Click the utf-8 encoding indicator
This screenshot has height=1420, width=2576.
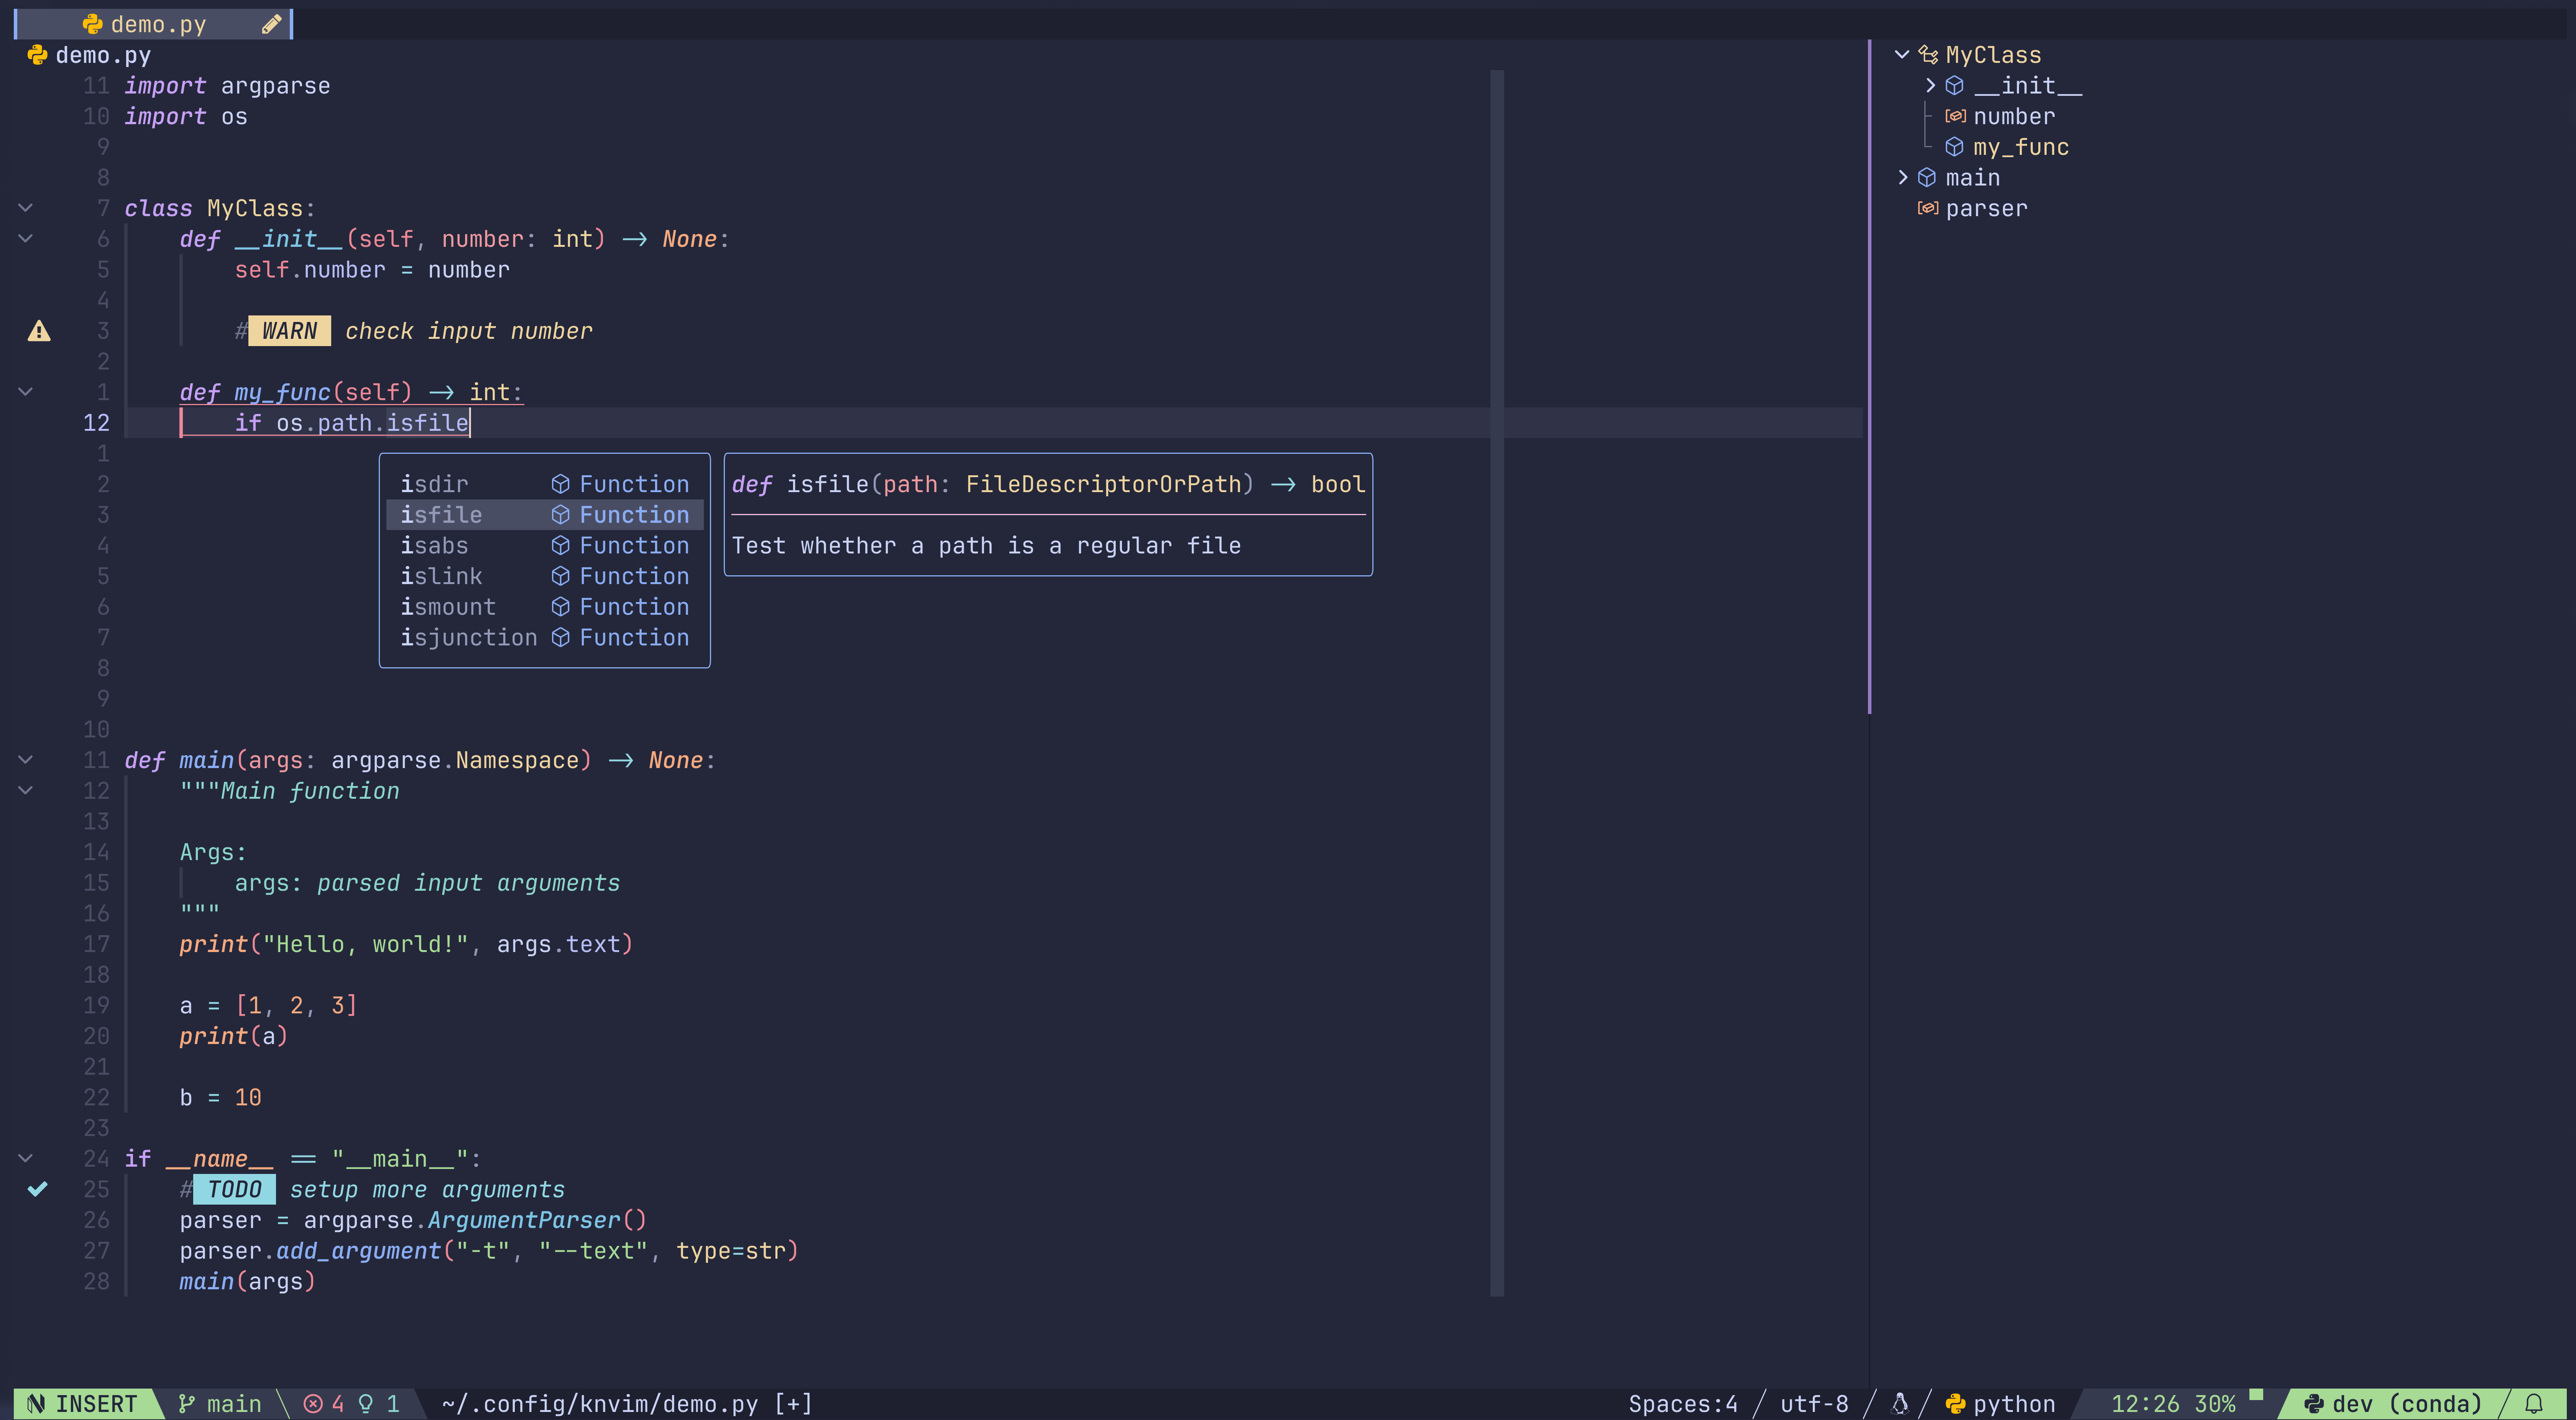click(x=1814, y=1404)
